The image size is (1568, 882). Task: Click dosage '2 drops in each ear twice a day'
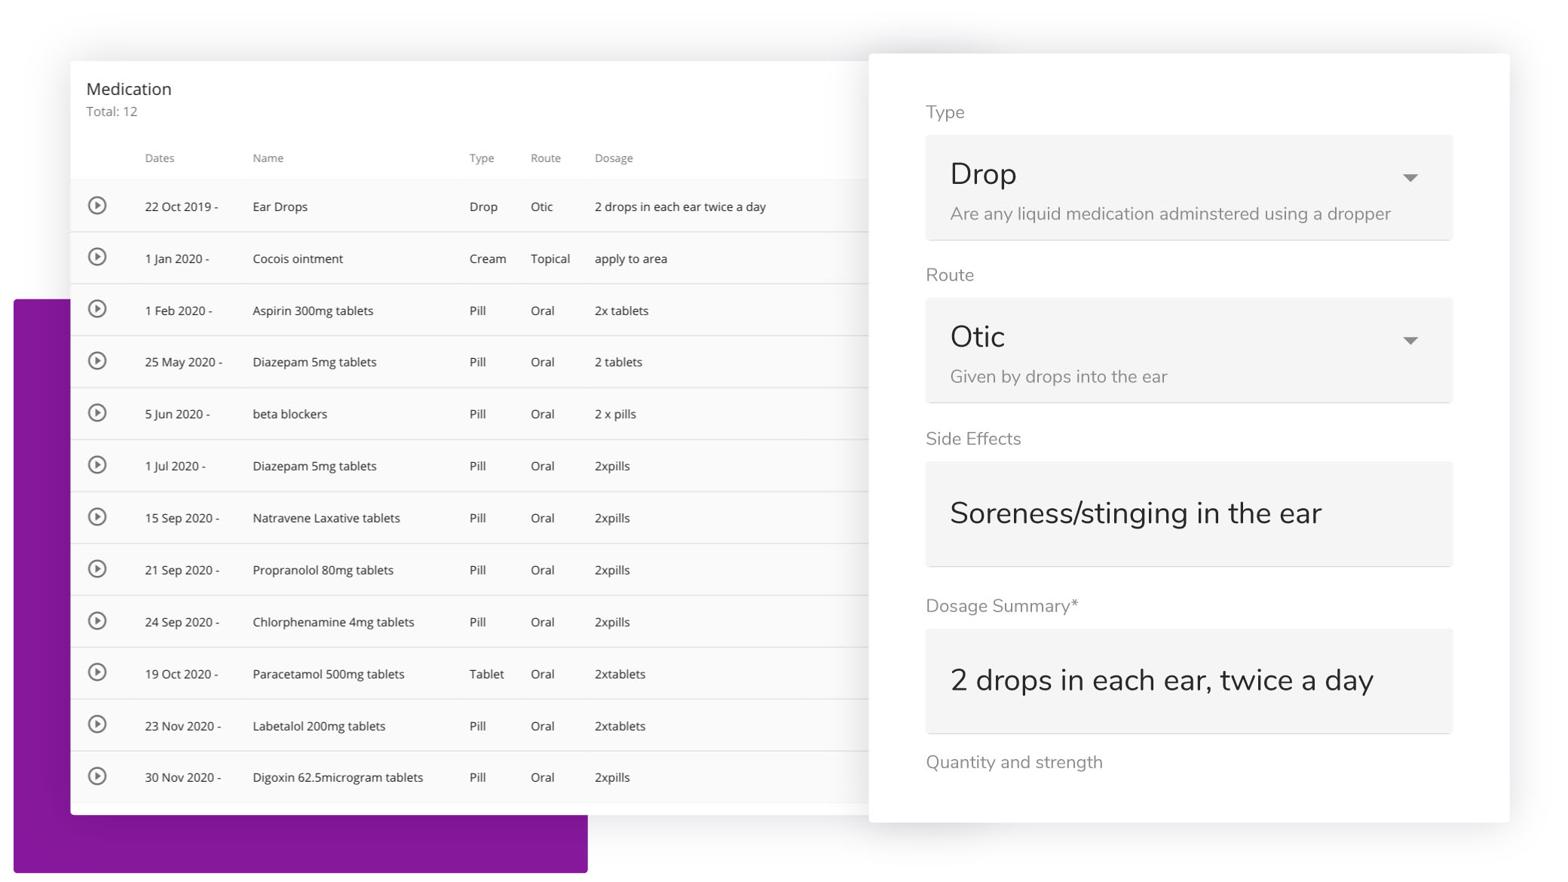pyautogui.click(x=680, y=207)
